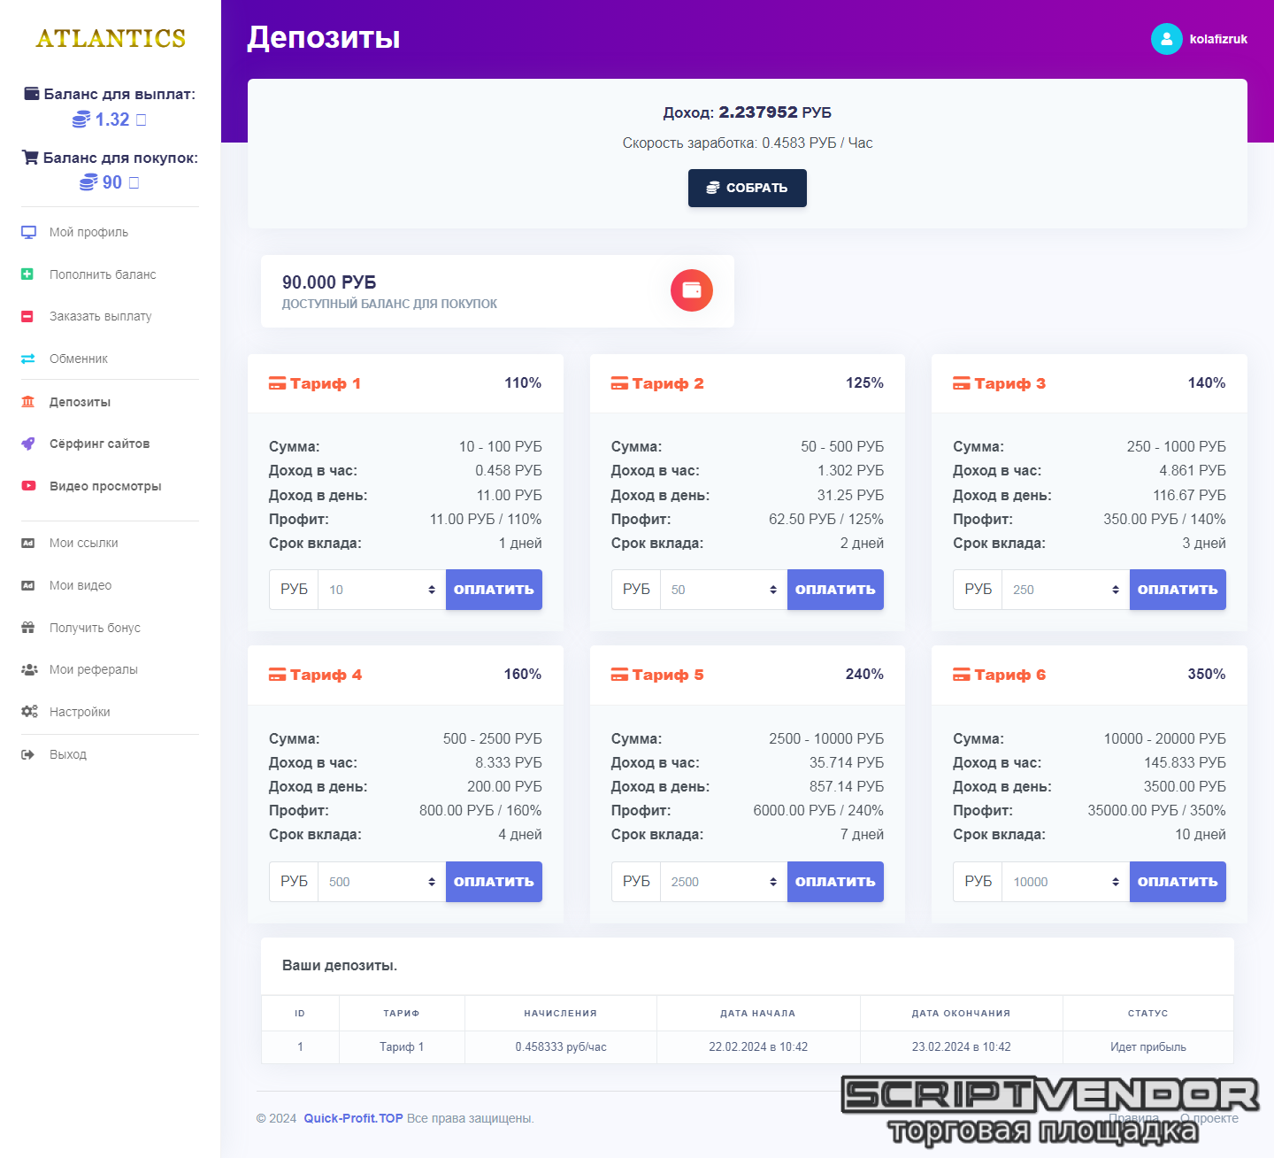
Task: Click the red minus icon for Заказать выплату
Action: (x=27, y=317)
